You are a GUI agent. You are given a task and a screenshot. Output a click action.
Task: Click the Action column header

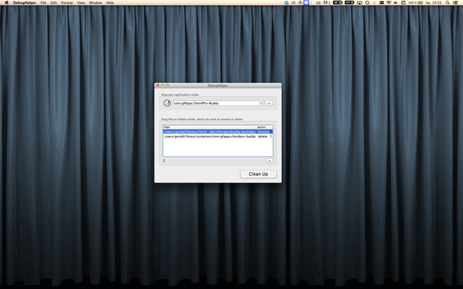point(264,127)
